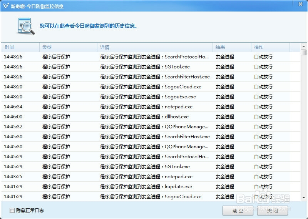Image resolution: width=308 pixels, height=219 pixels.
Task: Click 程序运行保护 type in 14:43:25 row
Action: pos(56,177)
